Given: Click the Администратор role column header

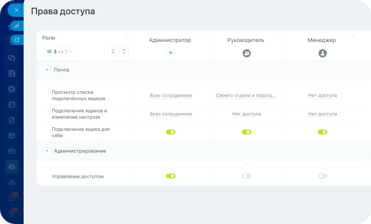Looking at the screenshot, I should coord(170,40).
